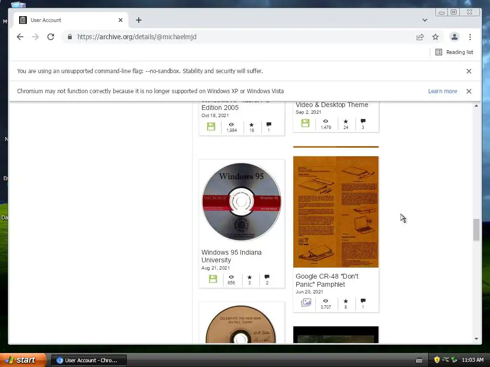
Task: Click the page scrollbar up arrow
Action: (x=476, y=106)
